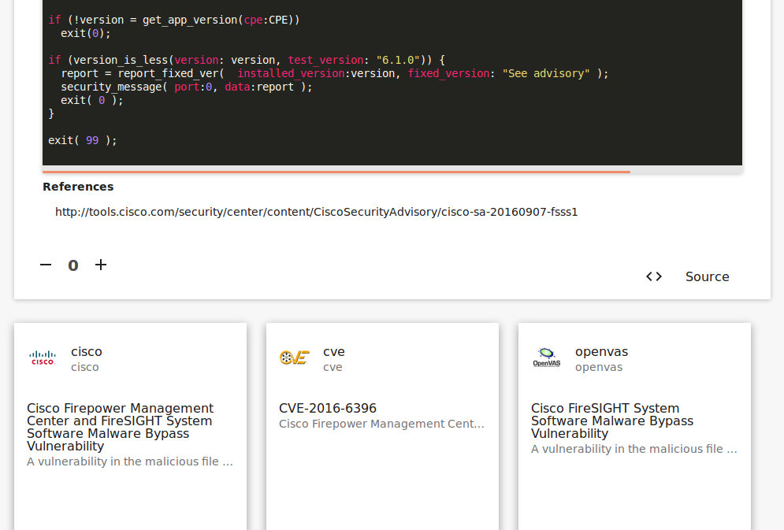Click the bold openvas name on the third card

tap(601, 352)
